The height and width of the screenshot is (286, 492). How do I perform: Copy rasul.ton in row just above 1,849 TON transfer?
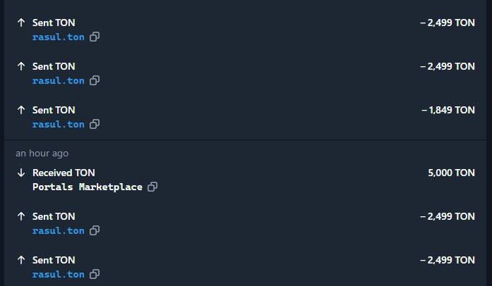click(95, 81)
